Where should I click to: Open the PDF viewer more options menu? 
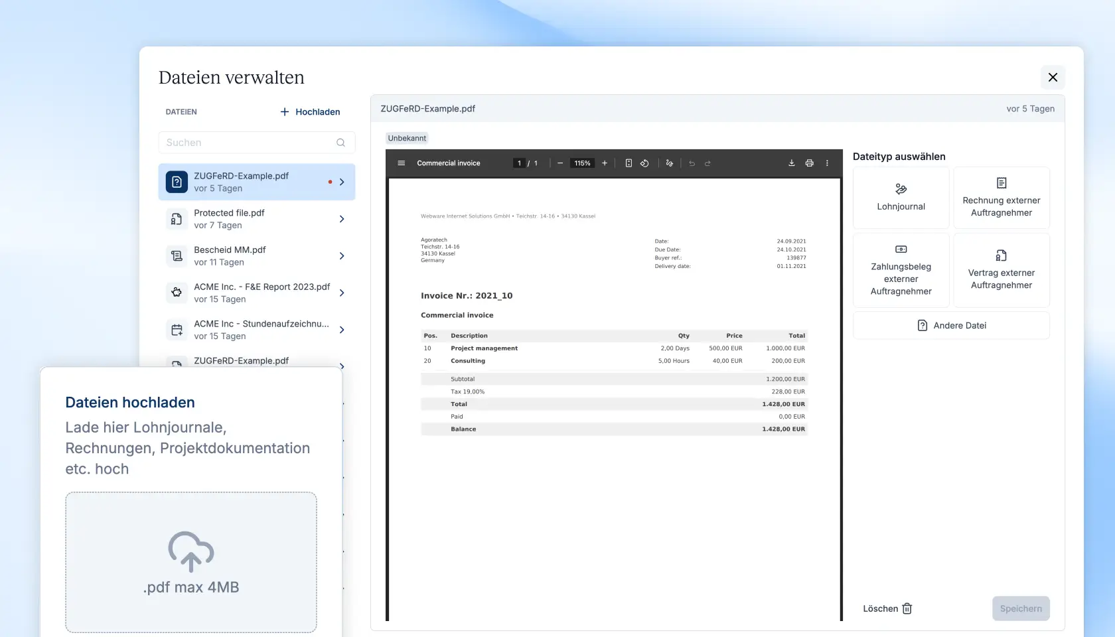coord(827,163)
